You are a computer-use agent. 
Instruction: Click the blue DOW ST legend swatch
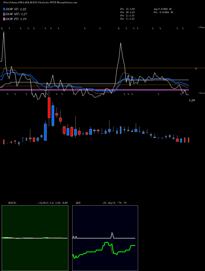(x=4, y=9)
